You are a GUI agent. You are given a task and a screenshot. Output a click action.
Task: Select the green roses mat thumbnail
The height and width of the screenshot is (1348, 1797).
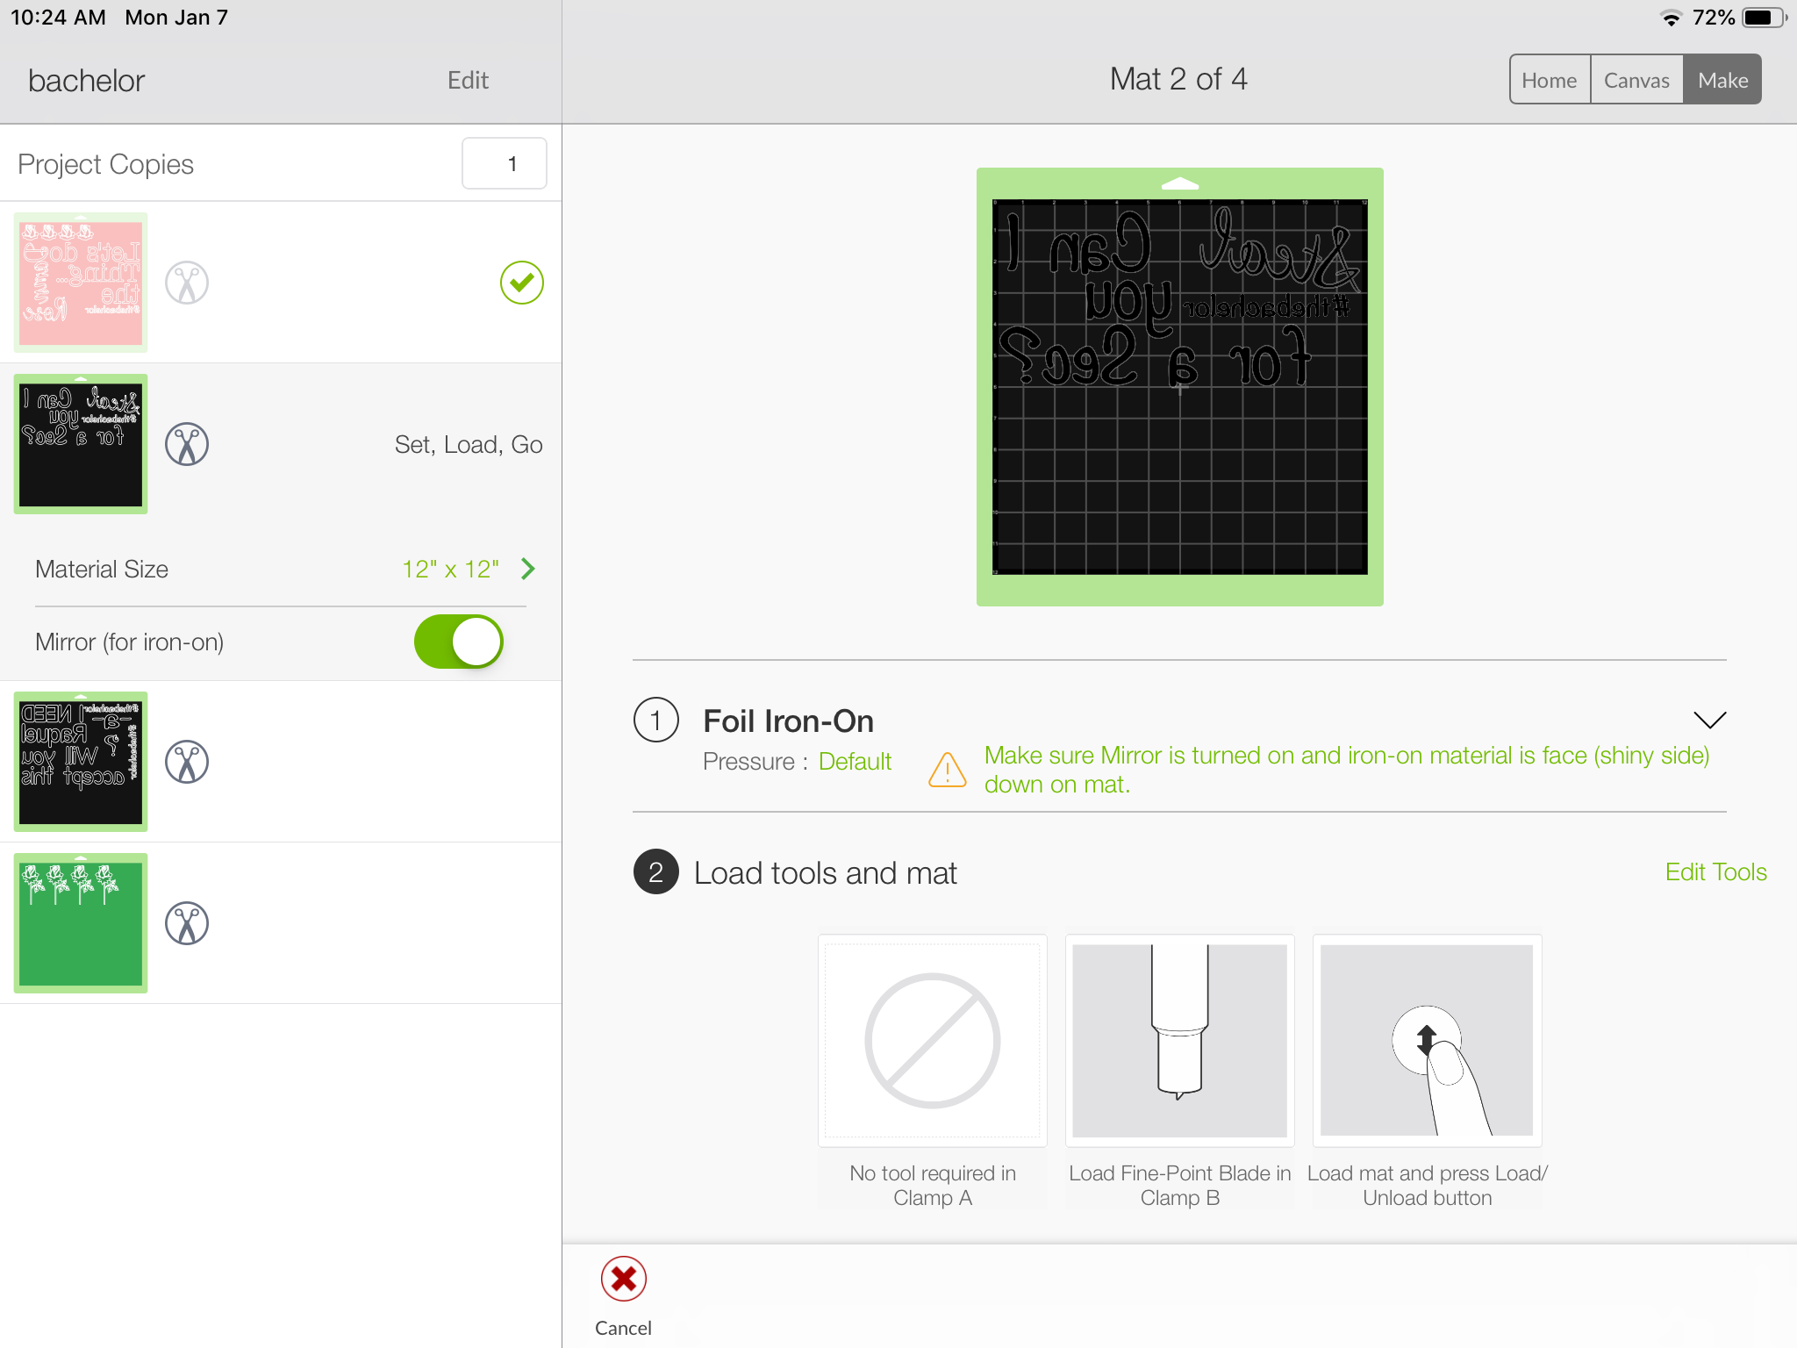81,923
